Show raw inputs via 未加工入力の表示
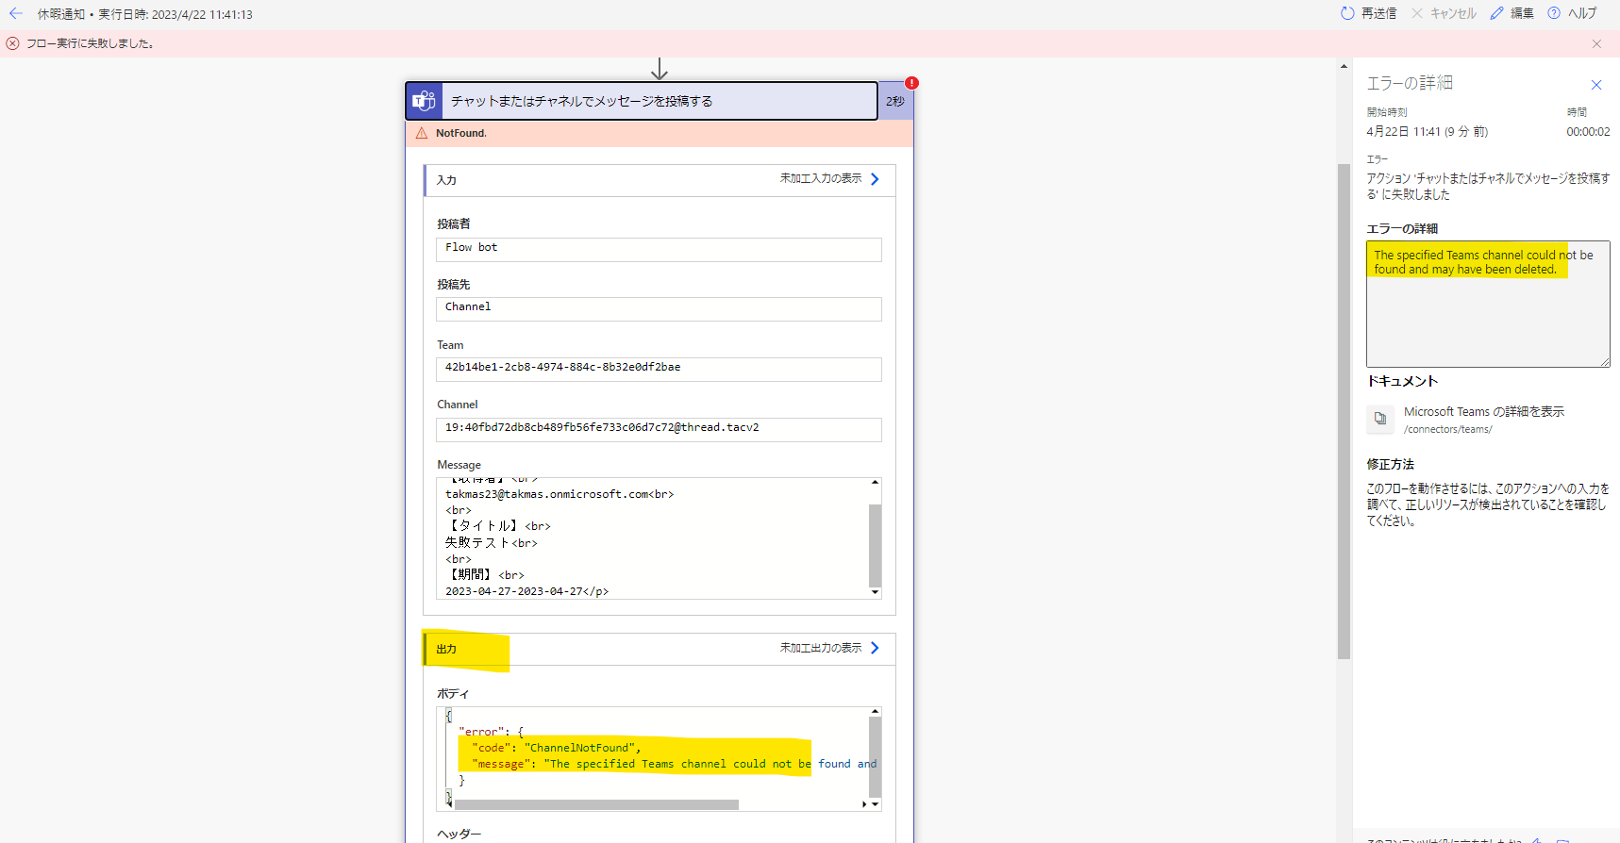 [829, 179]
